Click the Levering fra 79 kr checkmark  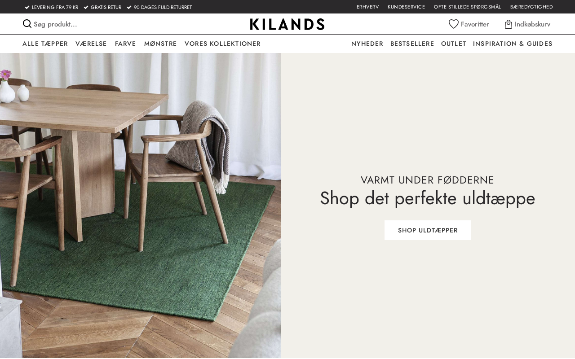[x=27, y=7]
